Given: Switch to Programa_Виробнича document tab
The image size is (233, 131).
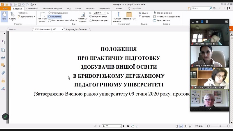Looking at the screenshot, I should (x=77, y=29).
